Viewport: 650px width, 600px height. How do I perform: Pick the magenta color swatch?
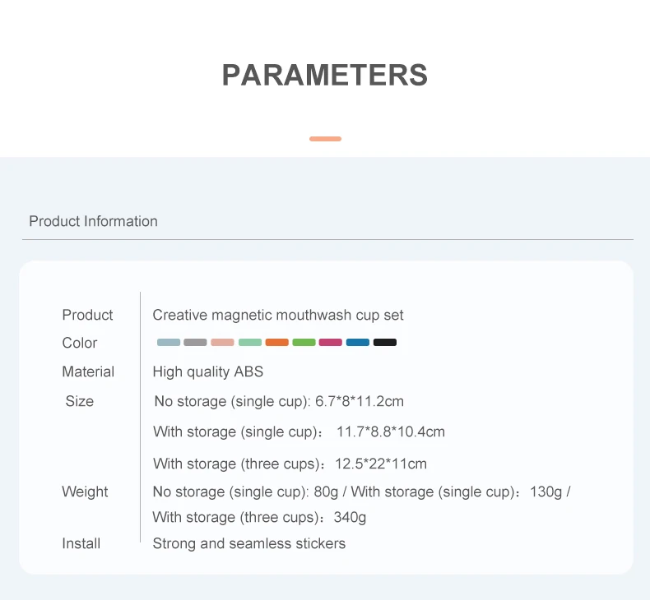(x=331, y=343)
